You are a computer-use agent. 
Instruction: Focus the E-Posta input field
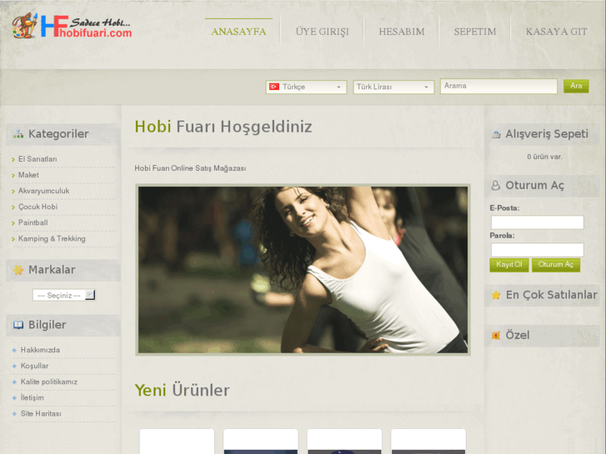coord(537,222)
